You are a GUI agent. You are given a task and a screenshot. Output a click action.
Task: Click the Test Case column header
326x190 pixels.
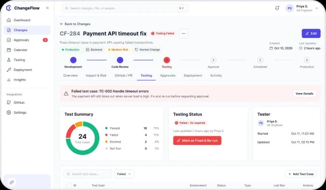98,185
